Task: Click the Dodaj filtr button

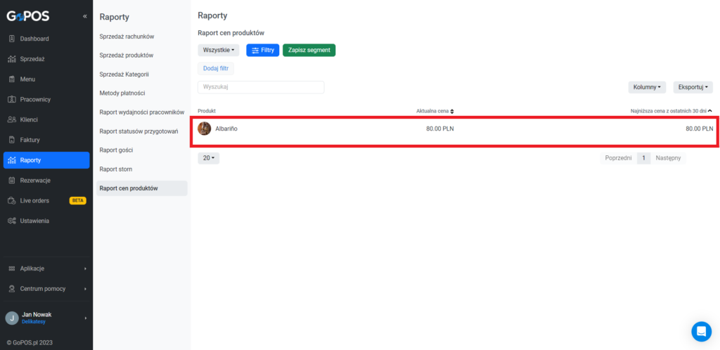Action: (216, 68)
